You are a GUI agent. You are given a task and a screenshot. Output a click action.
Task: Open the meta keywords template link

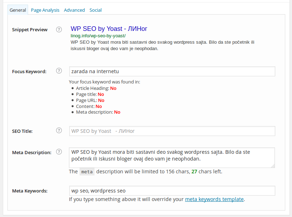pos(214,199)
